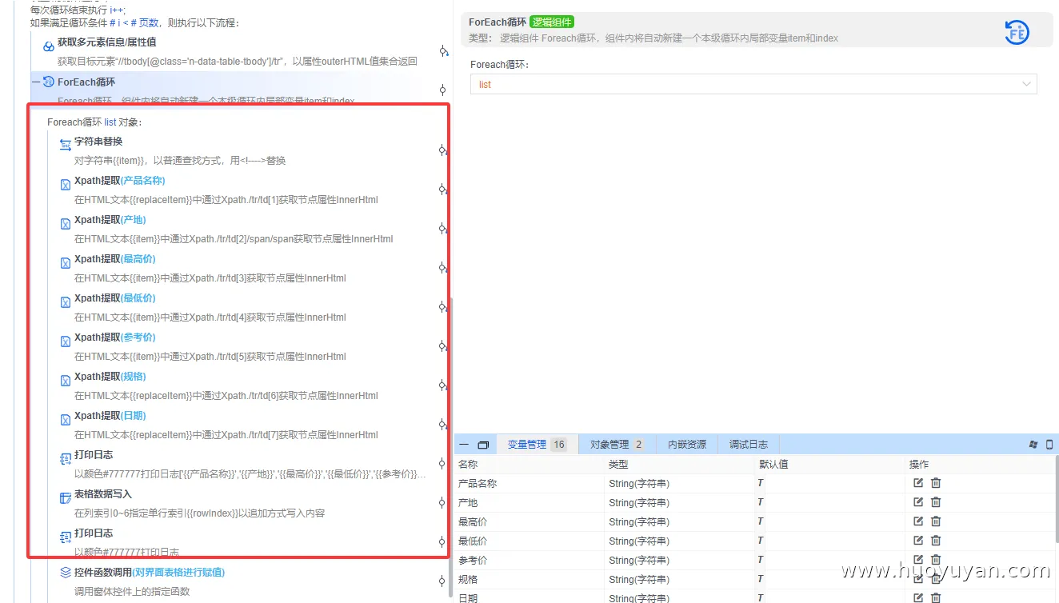This screenshot has width=1059, height=603.
Task: Click the Xpath提取(参考价) step icon
Action: (66, 341)
